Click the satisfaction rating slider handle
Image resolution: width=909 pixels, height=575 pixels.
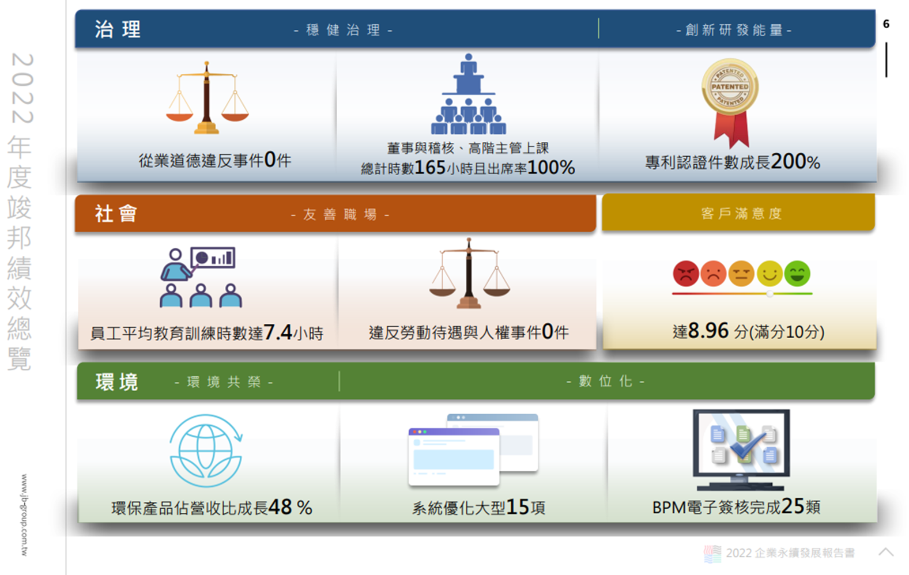point(770,294)
